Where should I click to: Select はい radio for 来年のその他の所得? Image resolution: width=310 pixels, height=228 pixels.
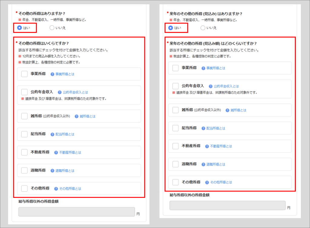pos(170,28)
